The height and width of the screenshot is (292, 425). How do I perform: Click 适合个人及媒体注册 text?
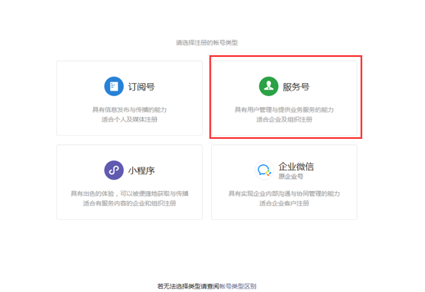click(x=129, y=120)
